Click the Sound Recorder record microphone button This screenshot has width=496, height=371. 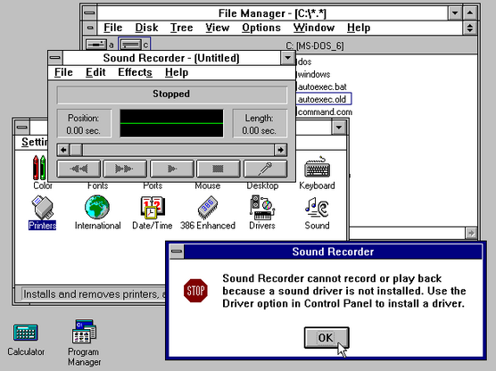click(265, 169)
